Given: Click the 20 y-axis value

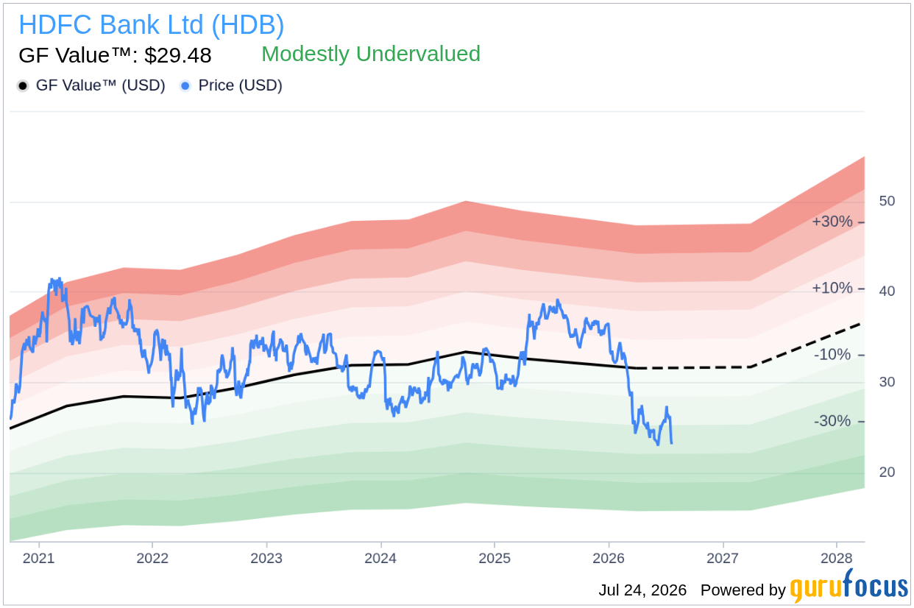Looking at the screenshot, I should pyautogui.click(x=887, y=472).
